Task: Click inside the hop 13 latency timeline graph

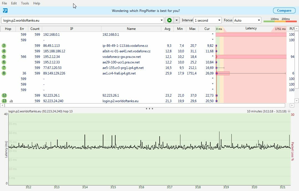Action: [150, 149]
